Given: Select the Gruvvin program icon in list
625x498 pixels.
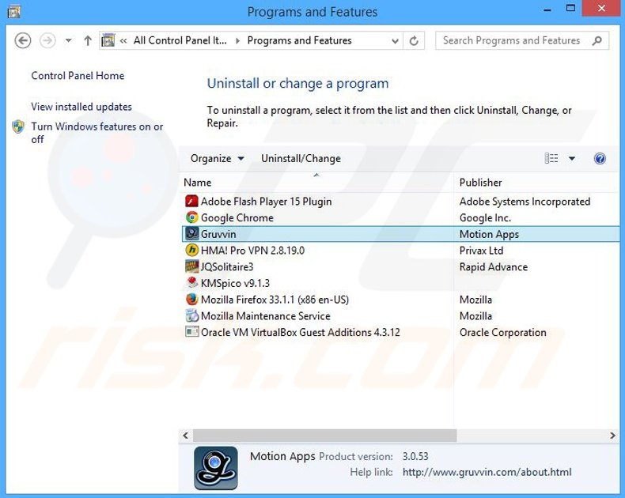Looking at the screenshot, I should (191, 234).
